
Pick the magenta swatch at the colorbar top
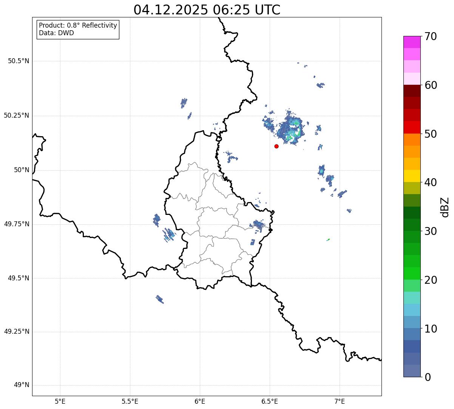412,42
